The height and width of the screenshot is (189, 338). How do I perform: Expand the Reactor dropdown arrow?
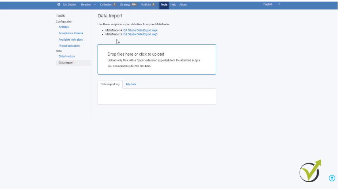coord(95,5)
